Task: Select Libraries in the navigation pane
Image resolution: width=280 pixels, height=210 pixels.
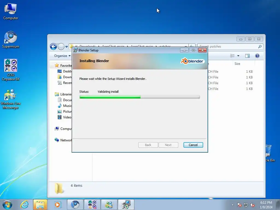Action: pyautogui.click(x=63, y=94)
